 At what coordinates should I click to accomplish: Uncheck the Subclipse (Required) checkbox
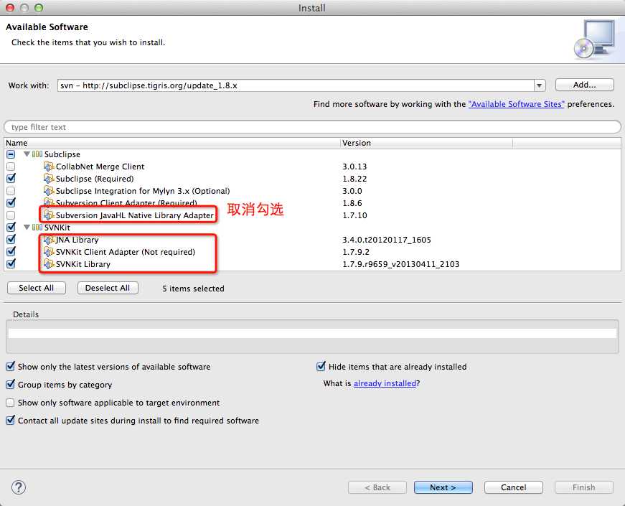[x=11, y=179]
